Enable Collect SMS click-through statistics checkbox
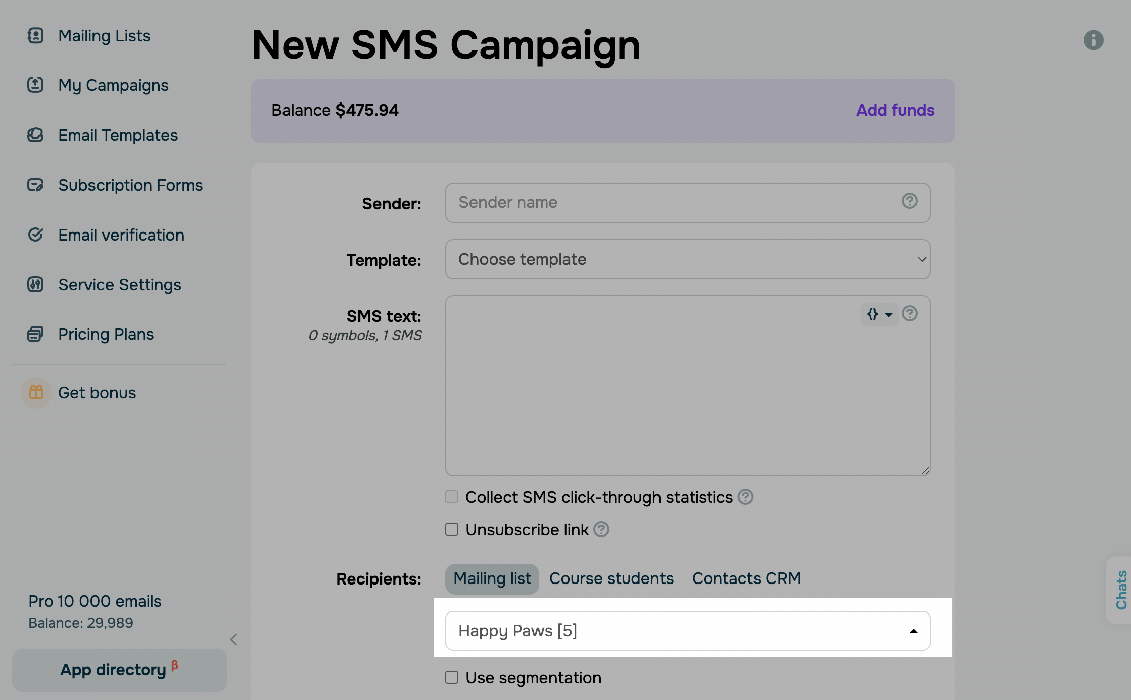 (x=452, y=497)
